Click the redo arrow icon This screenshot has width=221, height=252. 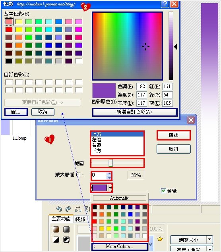[68, 209]
